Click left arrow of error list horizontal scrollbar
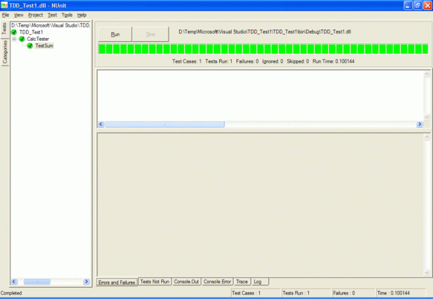 tap(101, 125)
